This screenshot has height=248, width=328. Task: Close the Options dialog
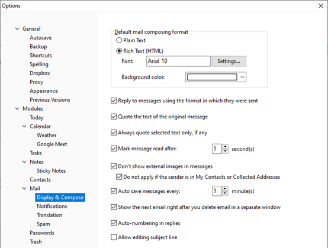321,6
